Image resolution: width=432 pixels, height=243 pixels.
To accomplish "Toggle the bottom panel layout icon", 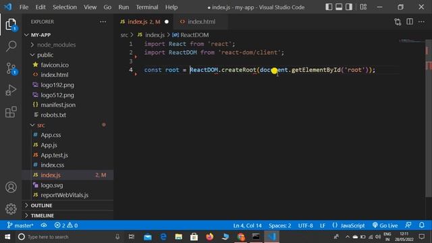I will [x=339, y=7].
